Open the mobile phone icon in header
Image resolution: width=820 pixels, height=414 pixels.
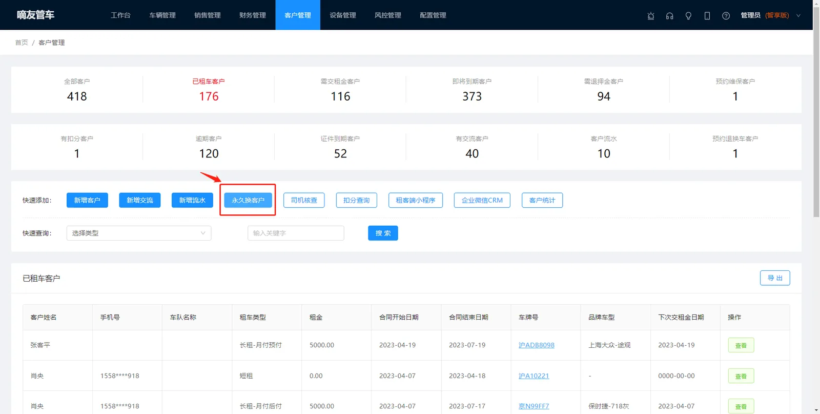click(x=707, y=15)
